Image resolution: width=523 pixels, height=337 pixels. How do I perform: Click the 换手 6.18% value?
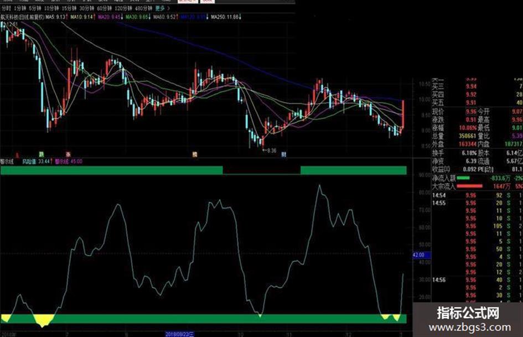coord(469,153)
